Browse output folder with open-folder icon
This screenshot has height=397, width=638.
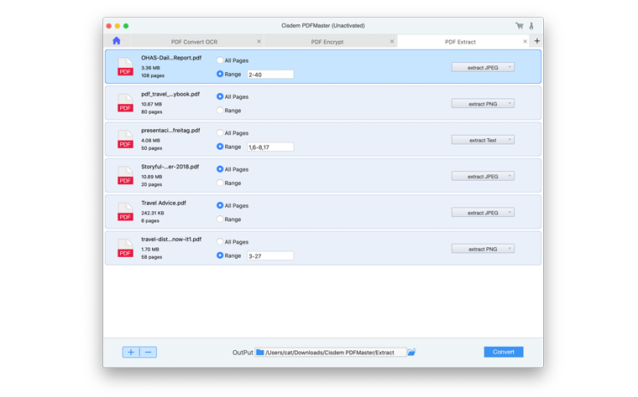click(412, 352)
